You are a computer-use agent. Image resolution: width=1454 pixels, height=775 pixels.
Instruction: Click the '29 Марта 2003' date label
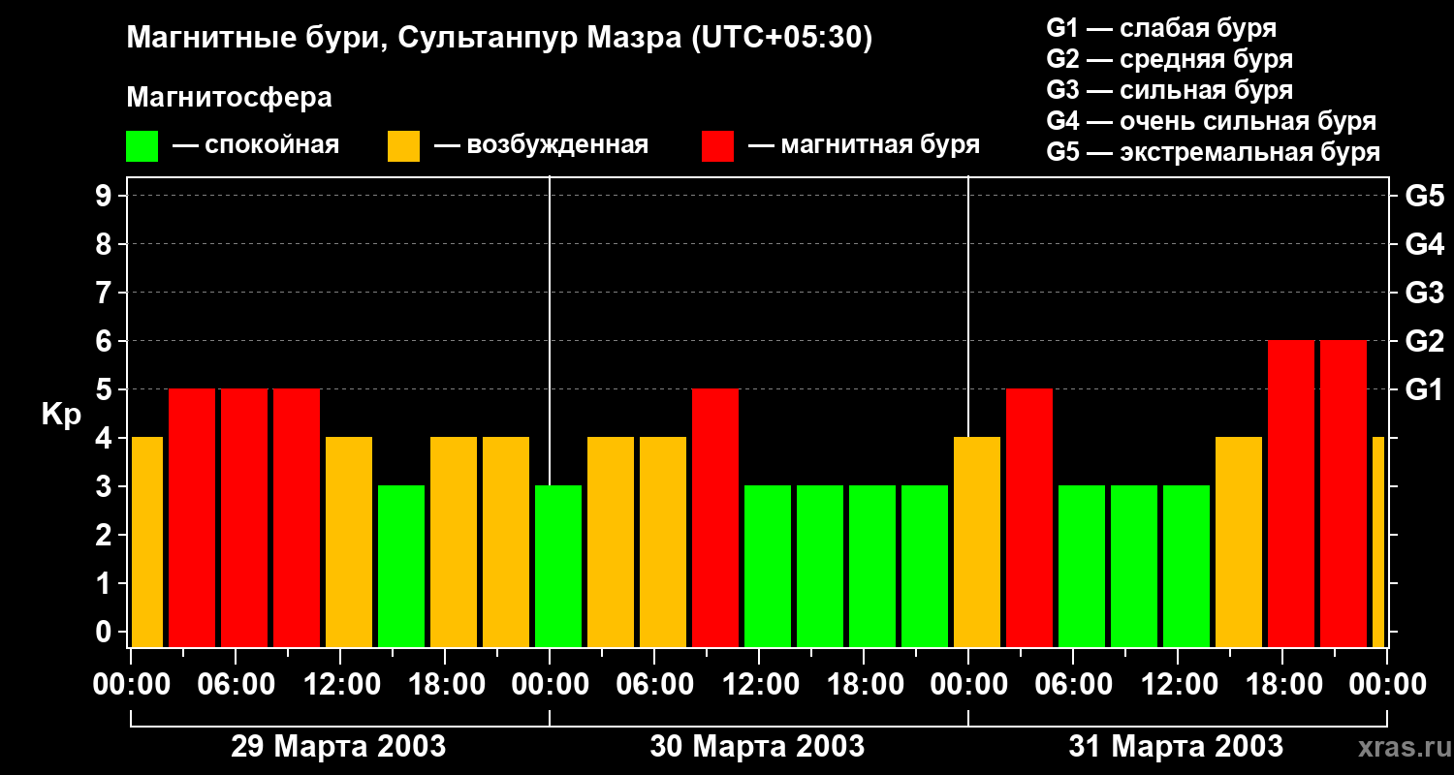[338, 747]
